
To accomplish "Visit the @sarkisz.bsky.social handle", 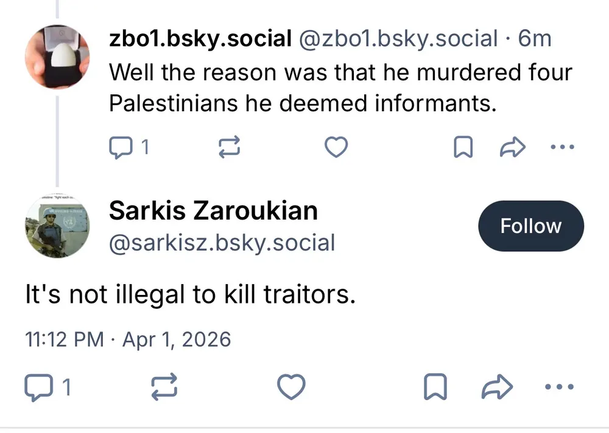I will click(x=222, y=243).
